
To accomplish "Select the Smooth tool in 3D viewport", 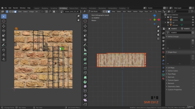I will pyautogui.click(x=85, y=86).
